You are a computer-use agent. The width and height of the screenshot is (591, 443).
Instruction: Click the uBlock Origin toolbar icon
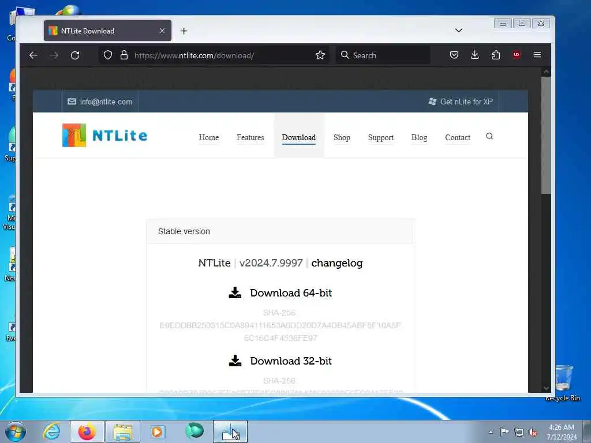[x=517, y=55]
